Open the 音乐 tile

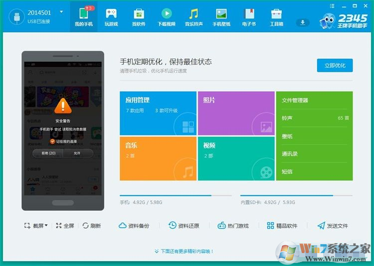[x=158, y=158]
